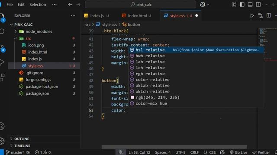The image size is (277, 155).
Task: Choose the oklch relative suggestion
Action: [196, 91]
